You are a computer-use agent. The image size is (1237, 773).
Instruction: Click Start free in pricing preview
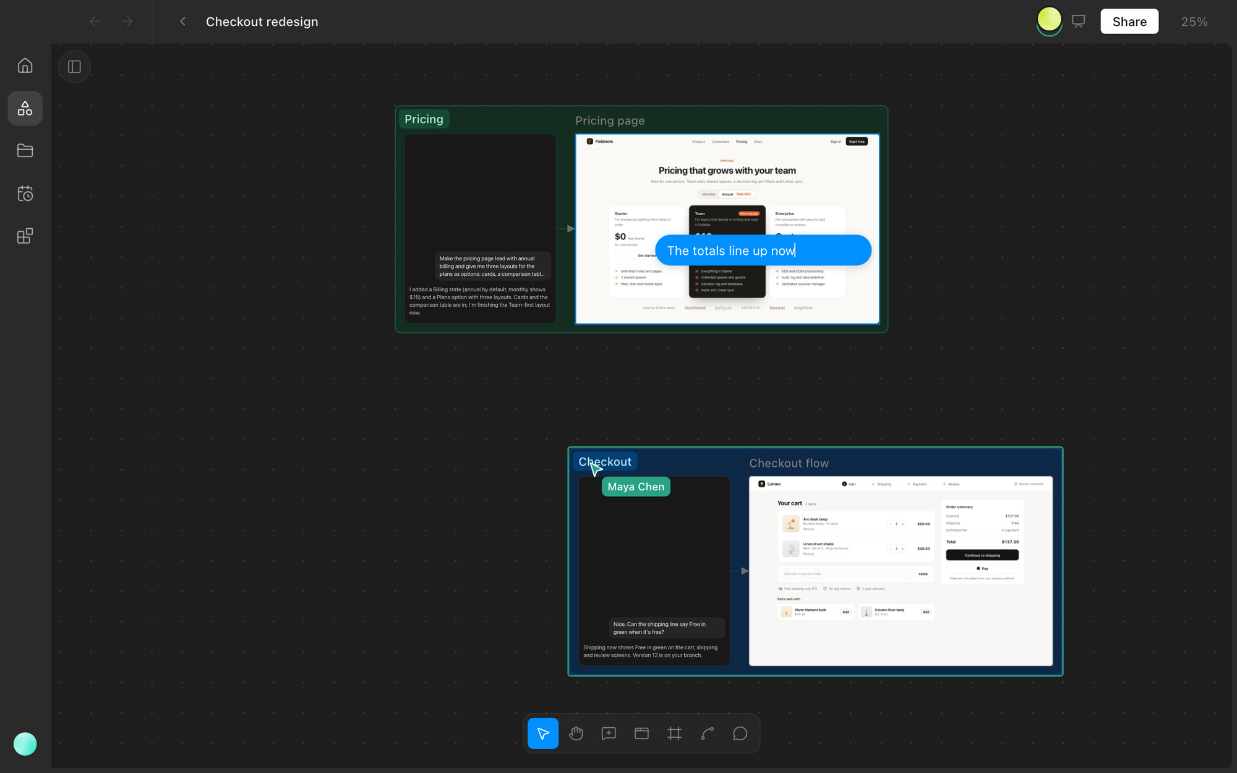tap(857, 142)
